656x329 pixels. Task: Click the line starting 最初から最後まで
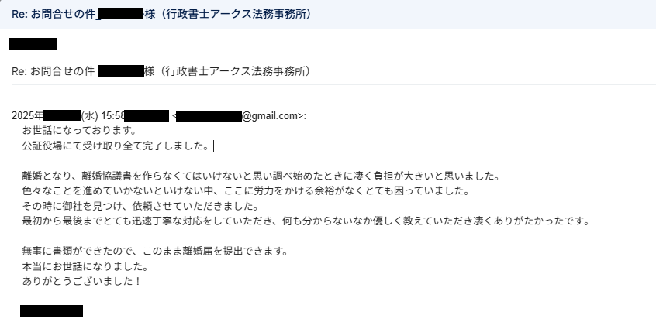306,221
